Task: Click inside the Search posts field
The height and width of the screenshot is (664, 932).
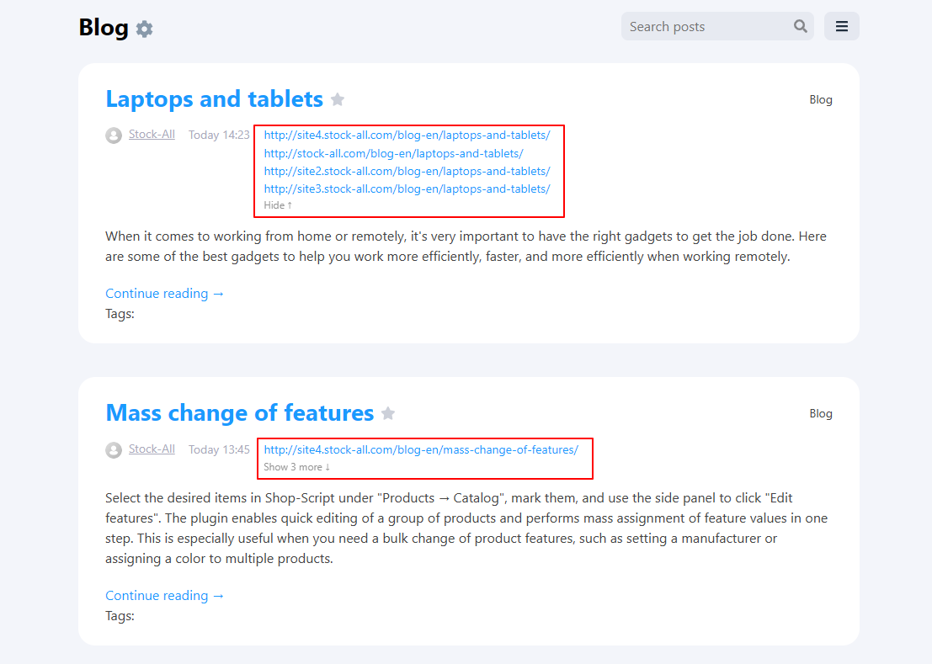Action: pos(707,26)
